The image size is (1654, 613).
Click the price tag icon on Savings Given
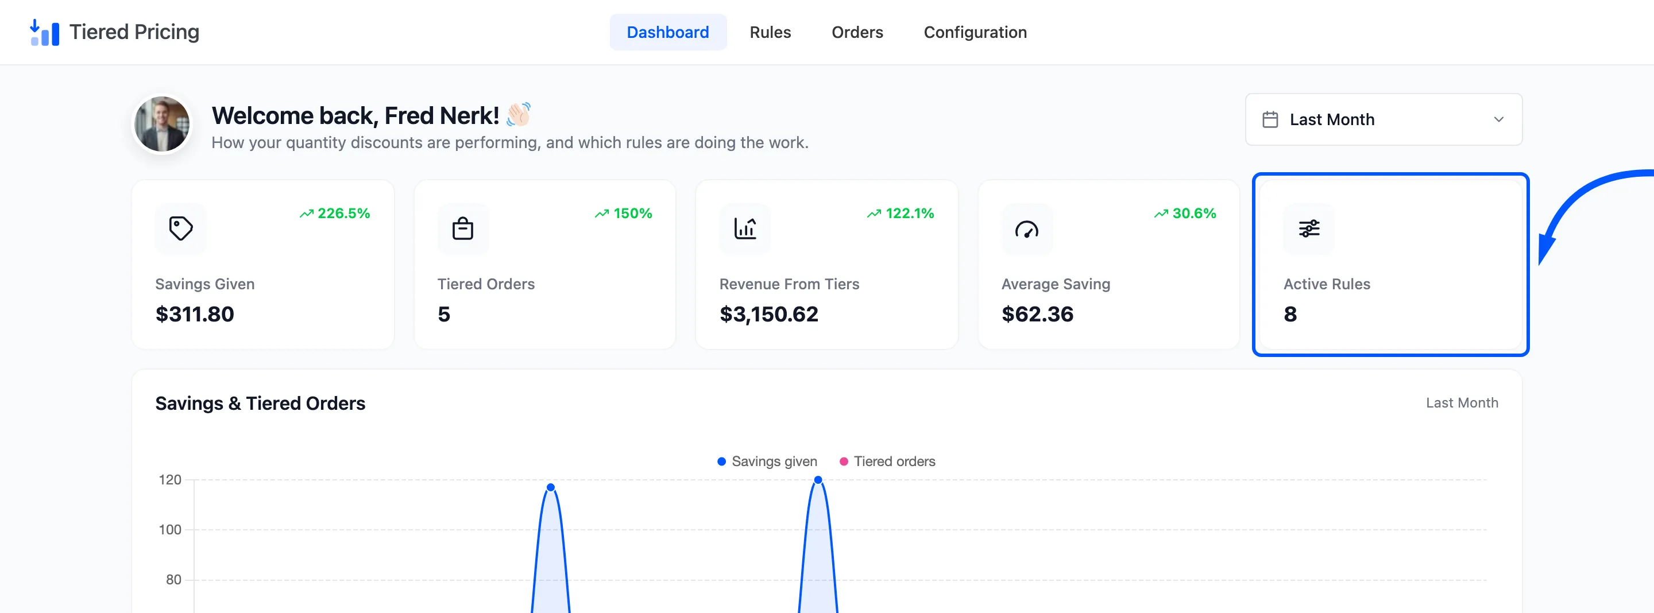180,228
